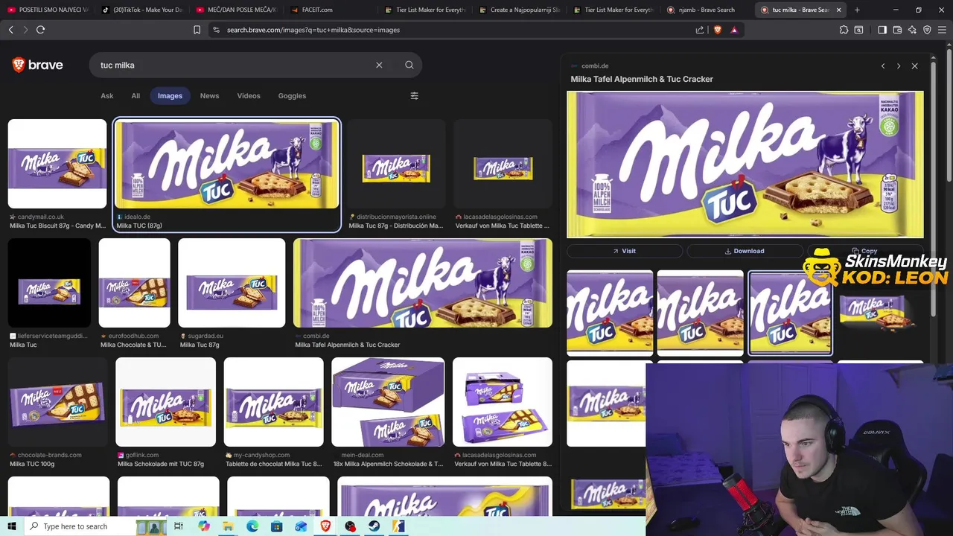Switch to All results tab
953x536 pixels.
(136, 95)
